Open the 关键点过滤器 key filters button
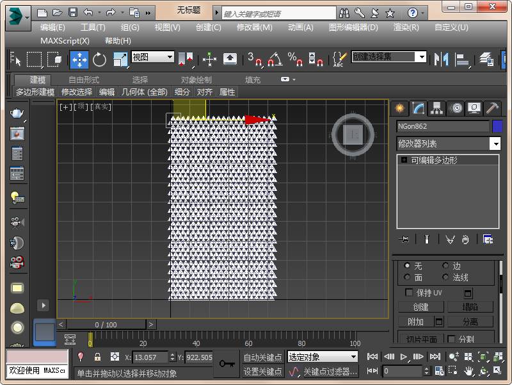 point(330,372)
